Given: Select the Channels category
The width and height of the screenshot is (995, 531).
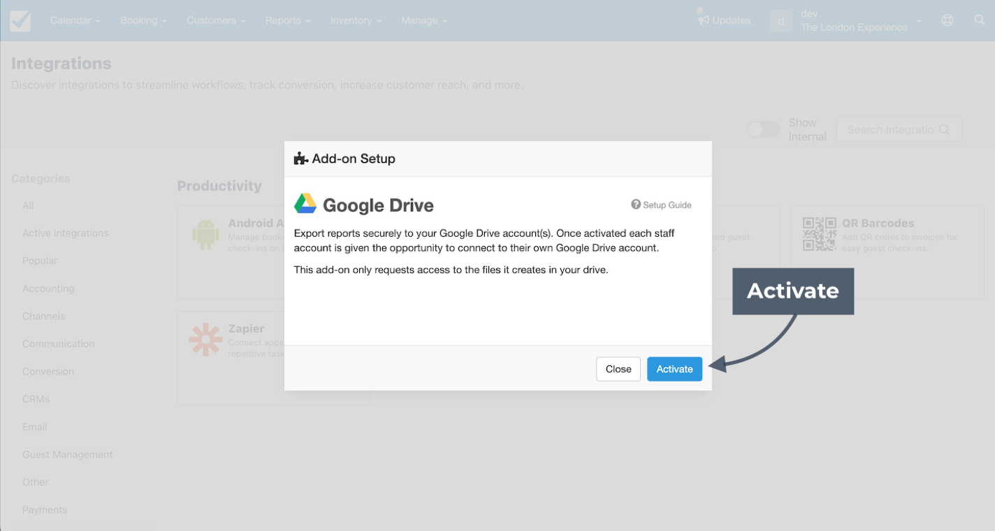Looking at the screenshot, I should click(43, 316).
